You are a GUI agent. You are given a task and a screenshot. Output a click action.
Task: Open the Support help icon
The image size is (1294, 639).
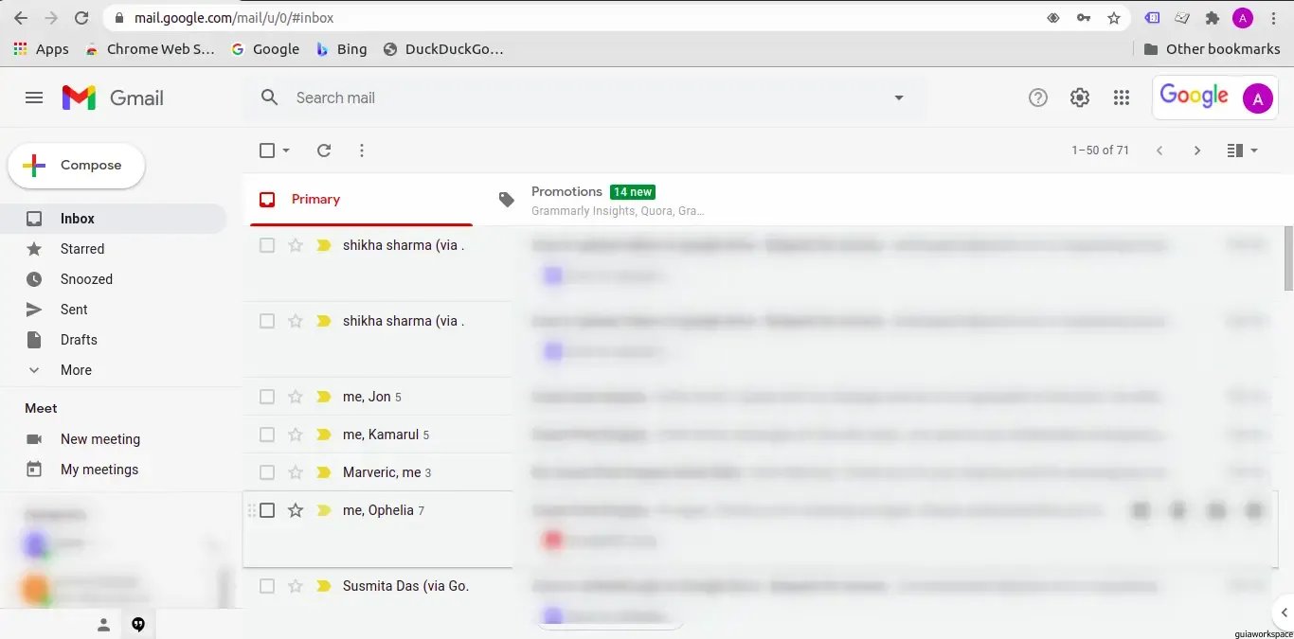pyautogui.click(x=1038, y=98)
